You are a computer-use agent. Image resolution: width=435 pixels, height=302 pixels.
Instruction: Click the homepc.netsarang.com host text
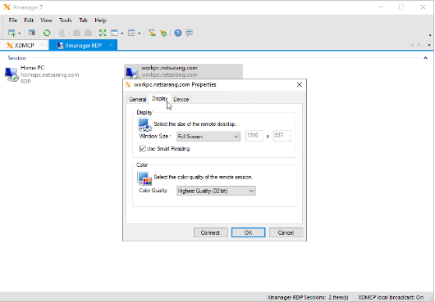(50, 75)
